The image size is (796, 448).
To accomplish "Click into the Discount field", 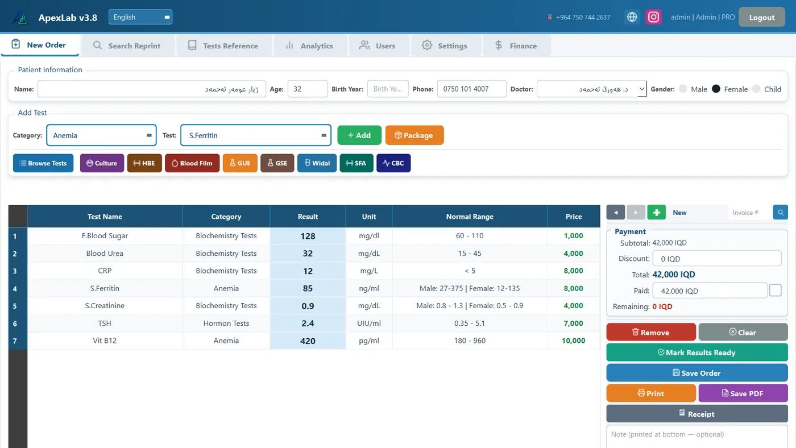I will click(x=717, y=259).
